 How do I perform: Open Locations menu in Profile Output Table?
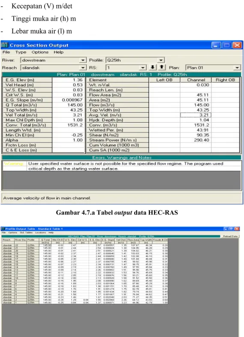coord(40,232)
